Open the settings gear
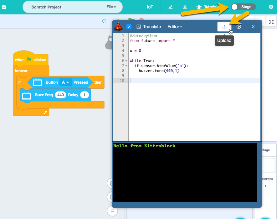The width and height of the screenshot is (277, 219). 271,7
